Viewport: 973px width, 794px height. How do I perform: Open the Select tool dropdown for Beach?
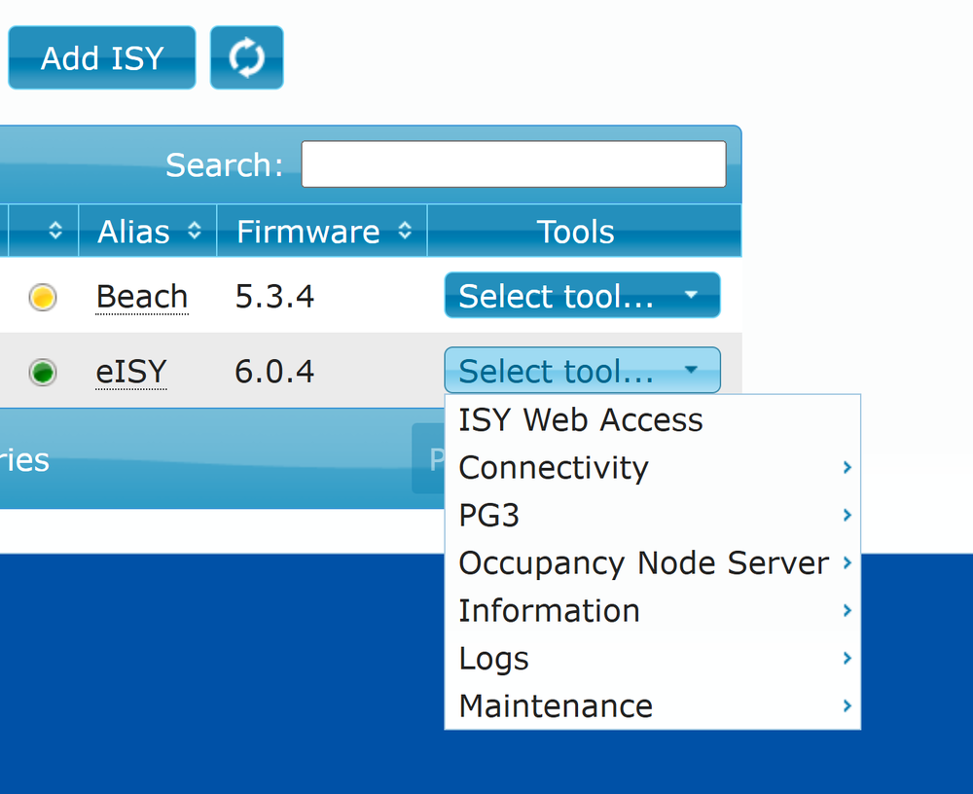[582, 296]
